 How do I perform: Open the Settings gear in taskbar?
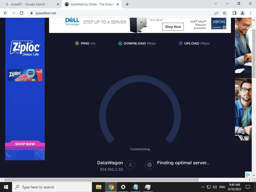pos(123,187)
